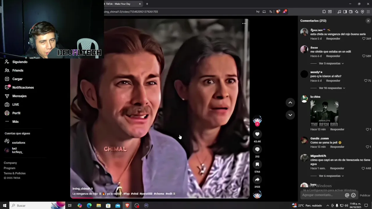This screenshot has height=209, width=372.
Task: Open LIVE in the sidebar
Action: point(16,105)
